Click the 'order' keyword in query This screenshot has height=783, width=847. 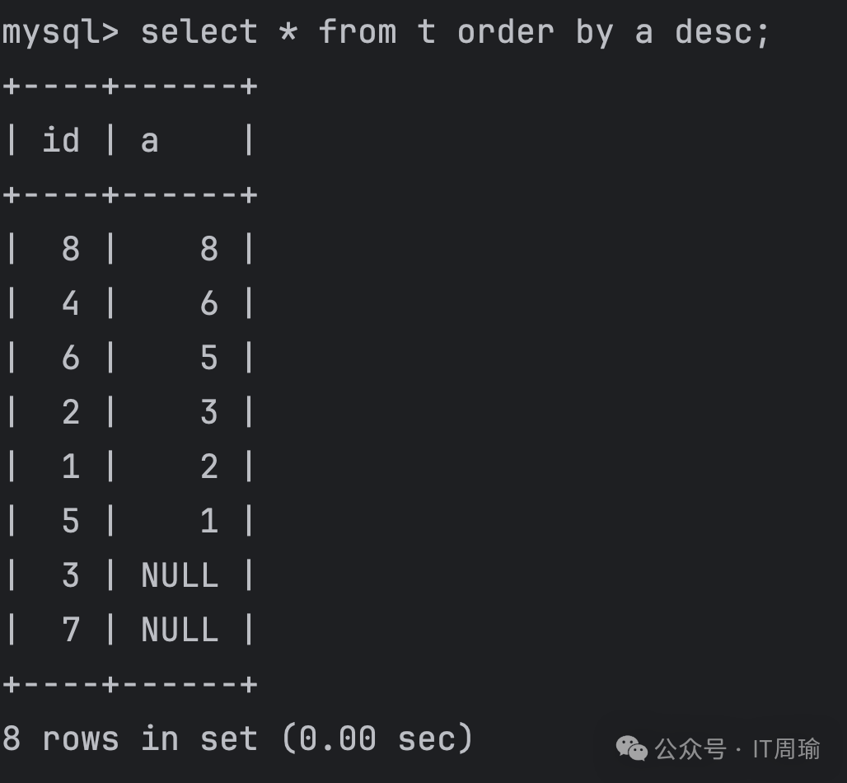tap(506, 31)
